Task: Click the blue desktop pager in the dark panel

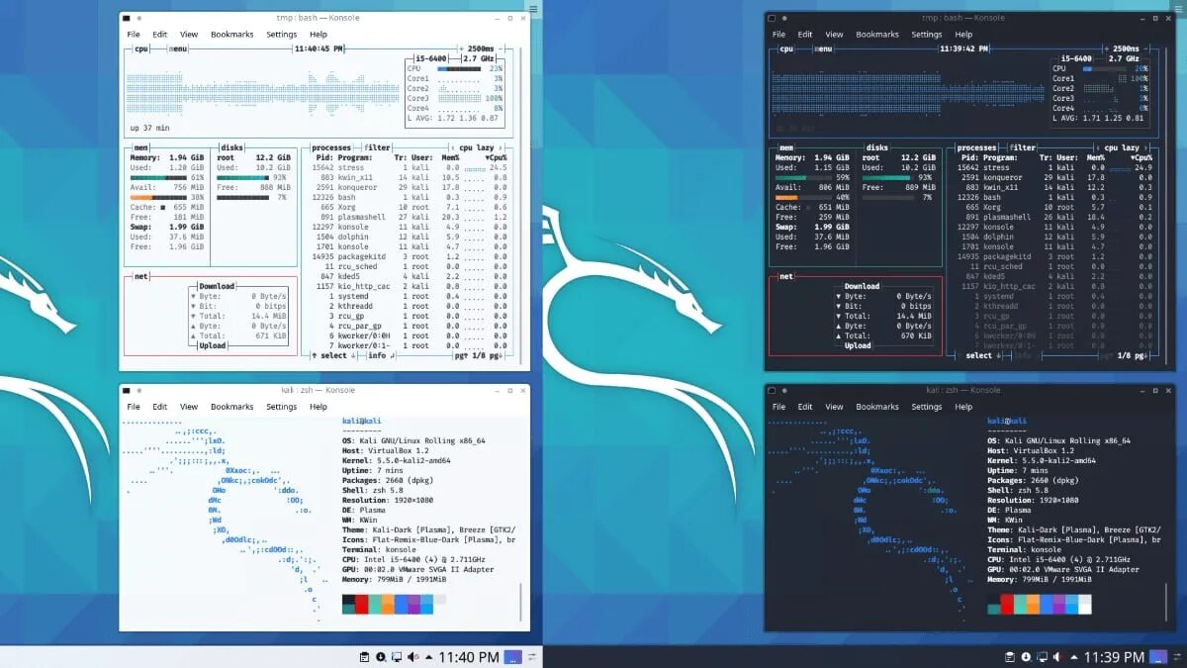Action: click(x=1157, y=657)
